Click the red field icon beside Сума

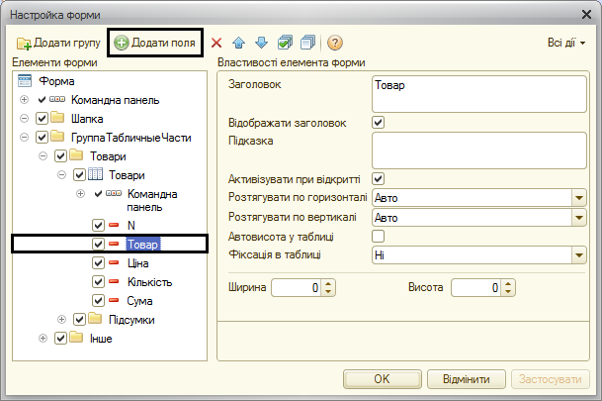(x=114, y=300)
